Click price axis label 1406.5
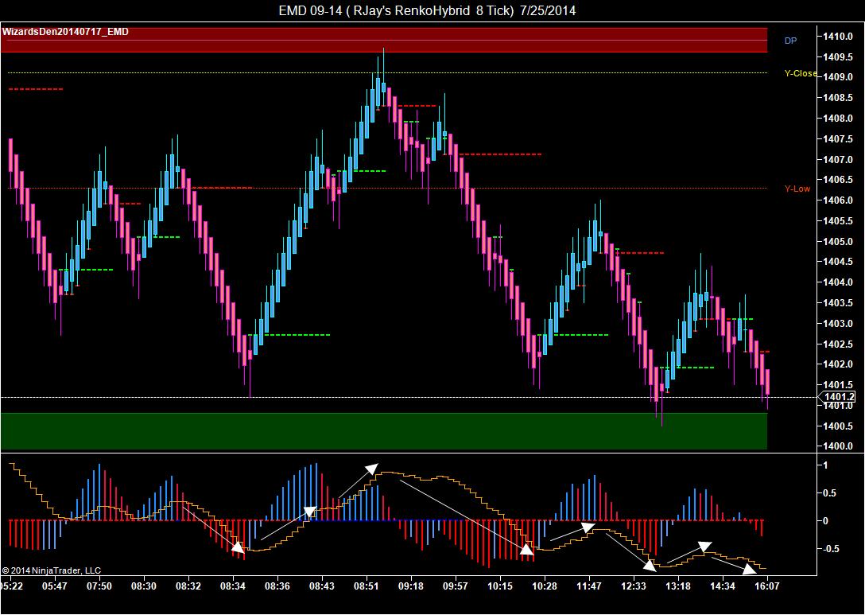Image resolution: width=865 pixels, height=615 pixels. (837, 180)
